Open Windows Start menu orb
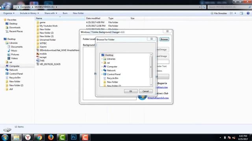Screen dimensions: 252x141 [5, 137]
